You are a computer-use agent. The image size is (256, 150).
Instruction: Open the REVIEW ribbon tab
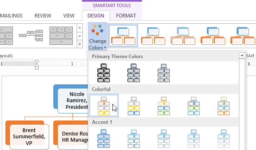(43, 16)
